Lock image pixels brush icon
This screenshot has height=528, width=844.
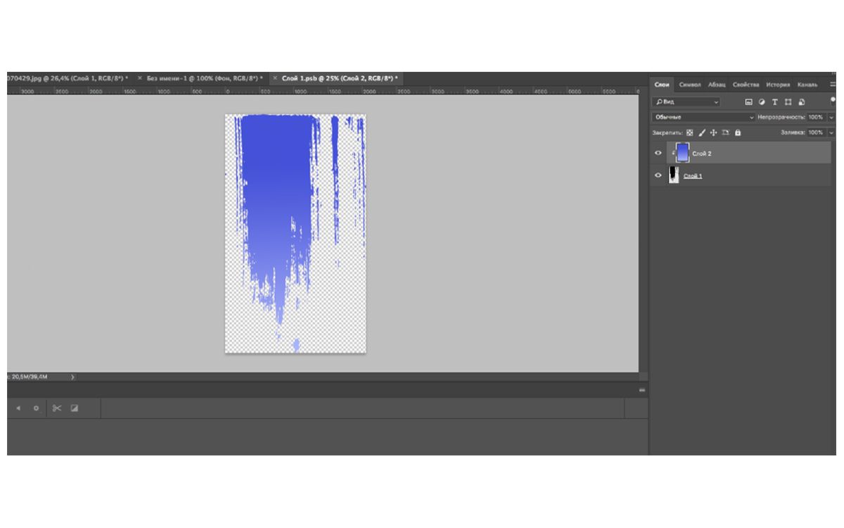[x=702, y=132]
